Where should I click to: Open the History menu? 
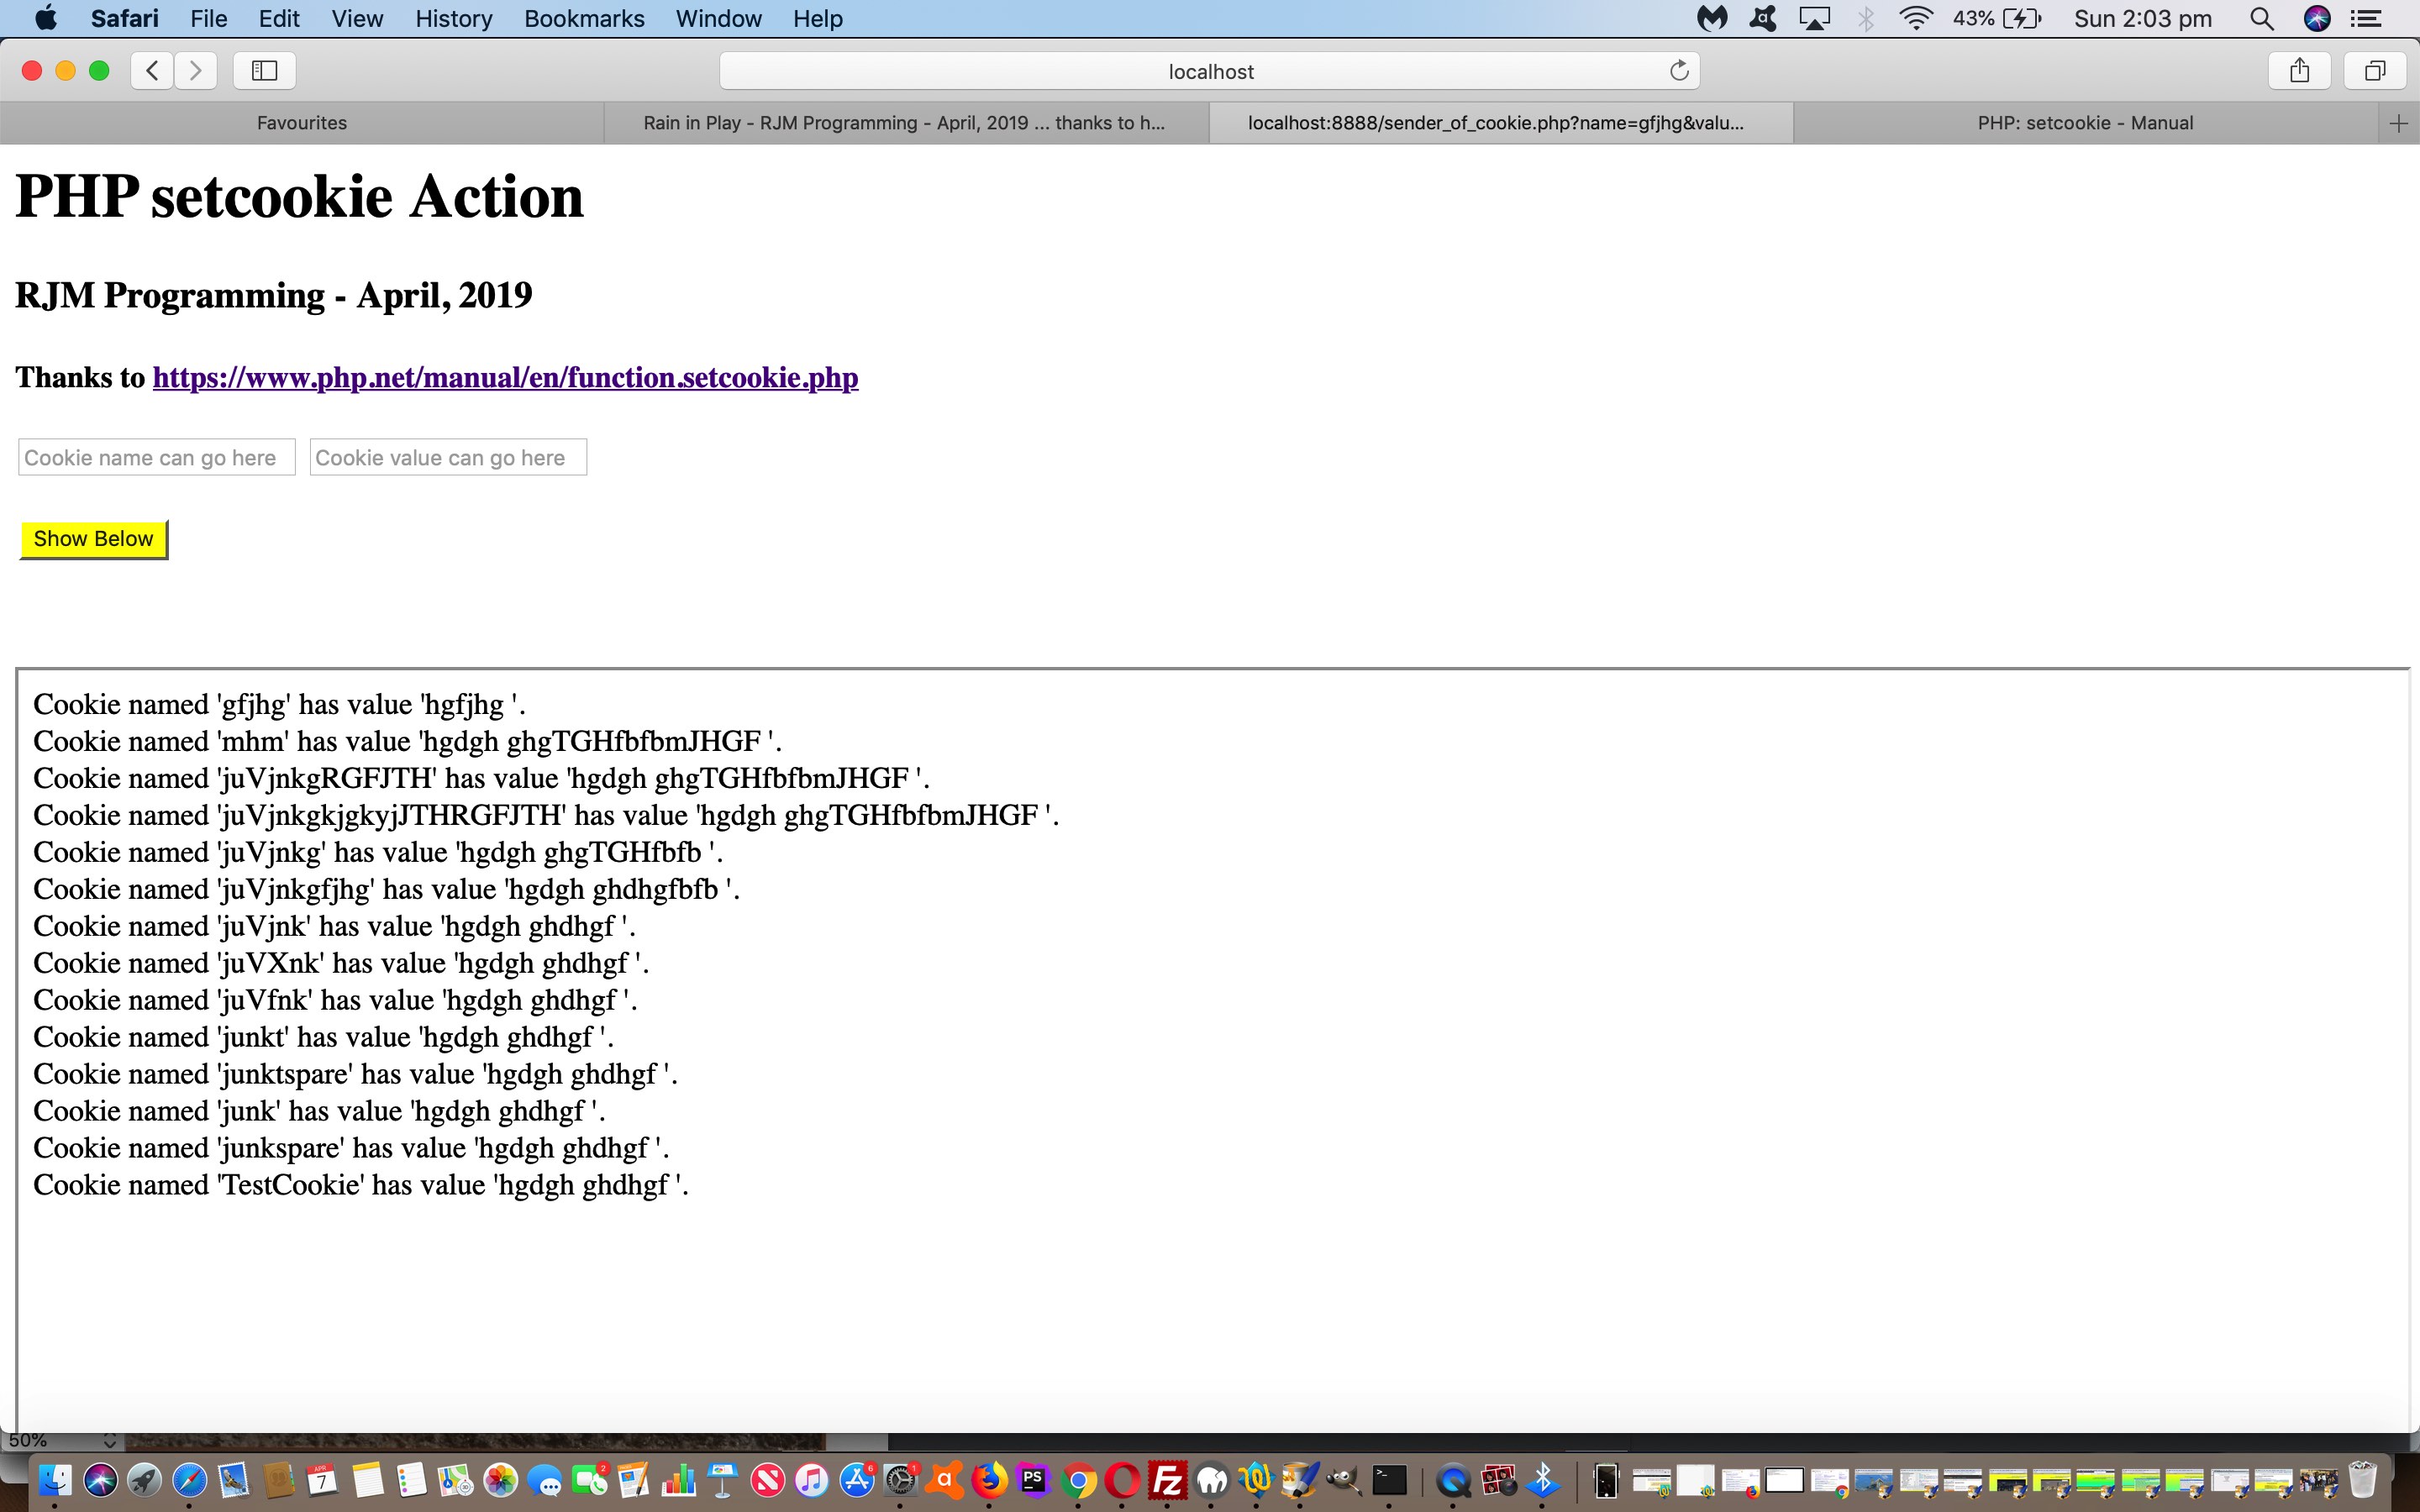pos(453,19)
